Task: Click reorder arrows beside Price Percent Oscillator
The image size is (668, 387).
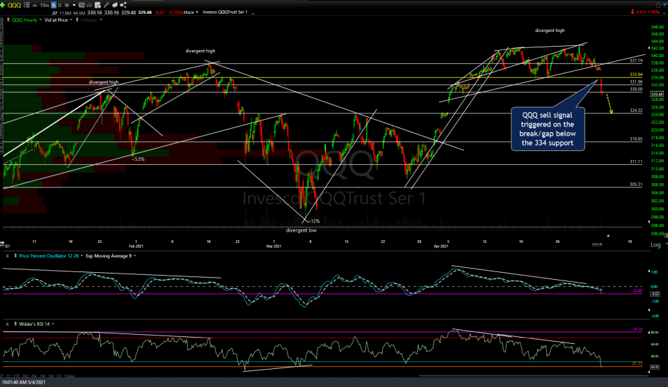Action: tap(15, 255)
